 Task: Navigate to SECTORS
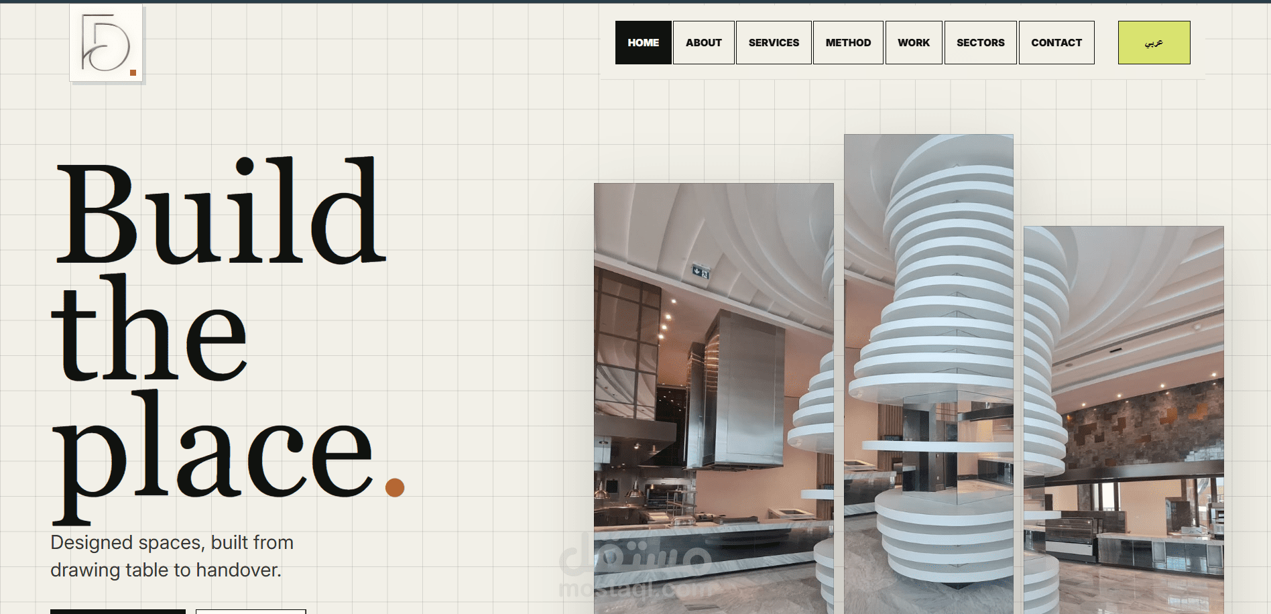tap(981, 43)
